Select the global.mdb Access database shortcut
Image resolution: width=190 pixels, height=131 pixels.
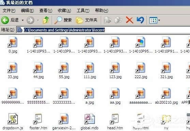90,122
